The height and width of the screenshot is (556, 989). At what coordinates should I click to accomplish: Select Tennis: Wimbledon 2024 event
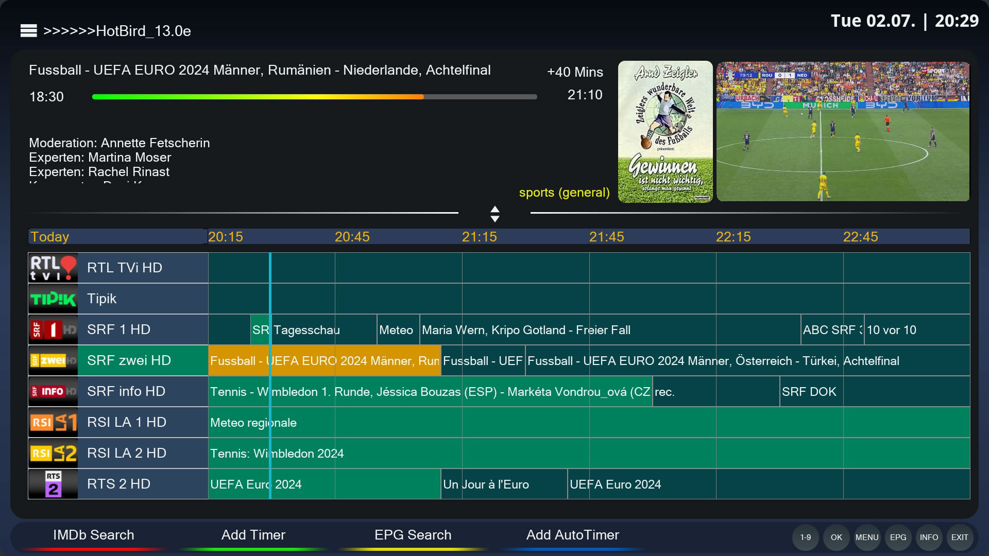pyautogui.click(x=589, y=454)
